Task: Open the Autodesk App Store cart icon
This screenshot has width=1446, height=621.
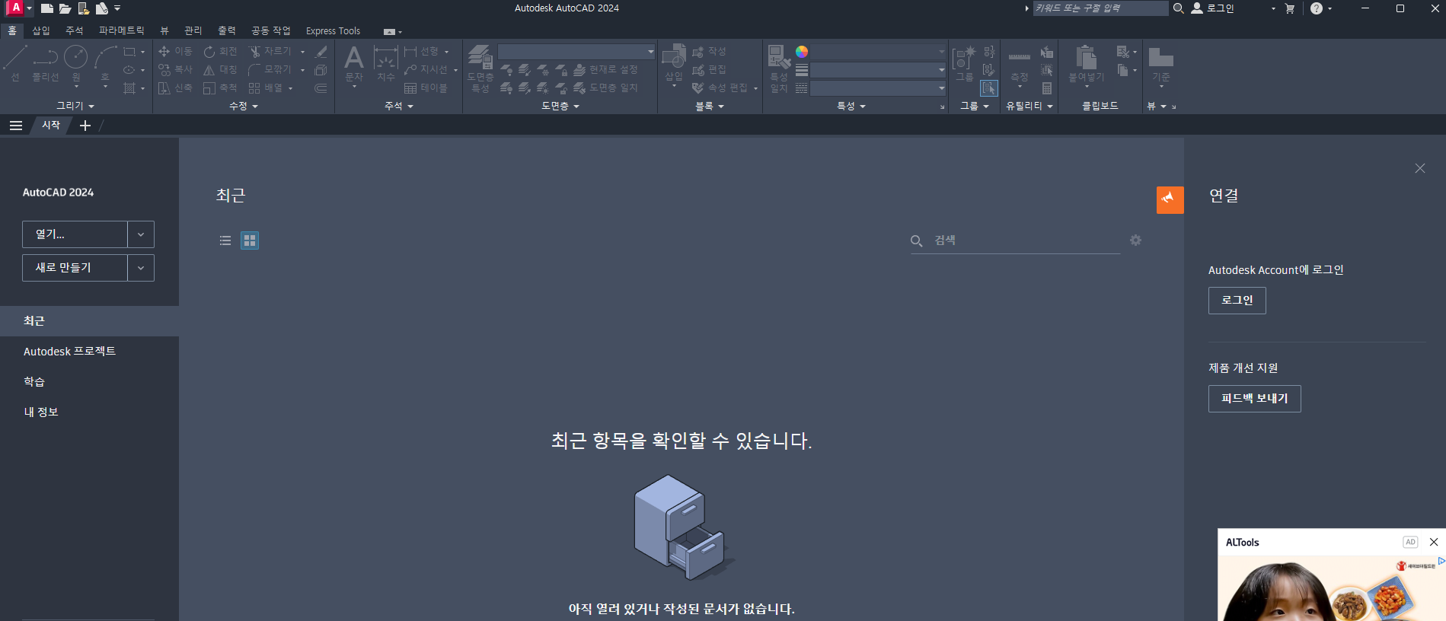Action: coord(1290,8)
